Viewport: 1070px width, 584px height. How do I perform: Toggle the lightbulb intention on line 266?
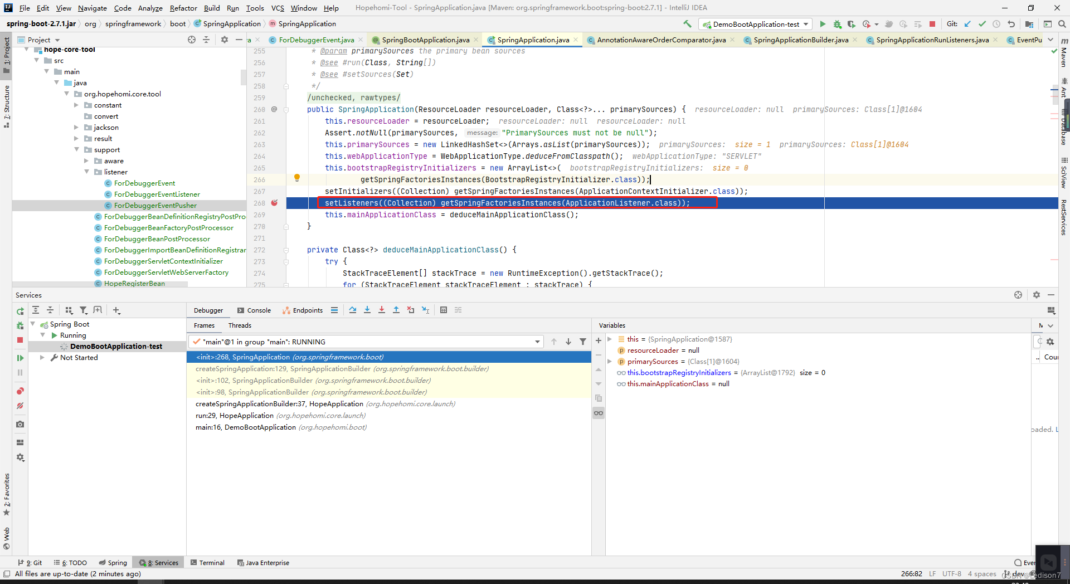coord(297,178)
